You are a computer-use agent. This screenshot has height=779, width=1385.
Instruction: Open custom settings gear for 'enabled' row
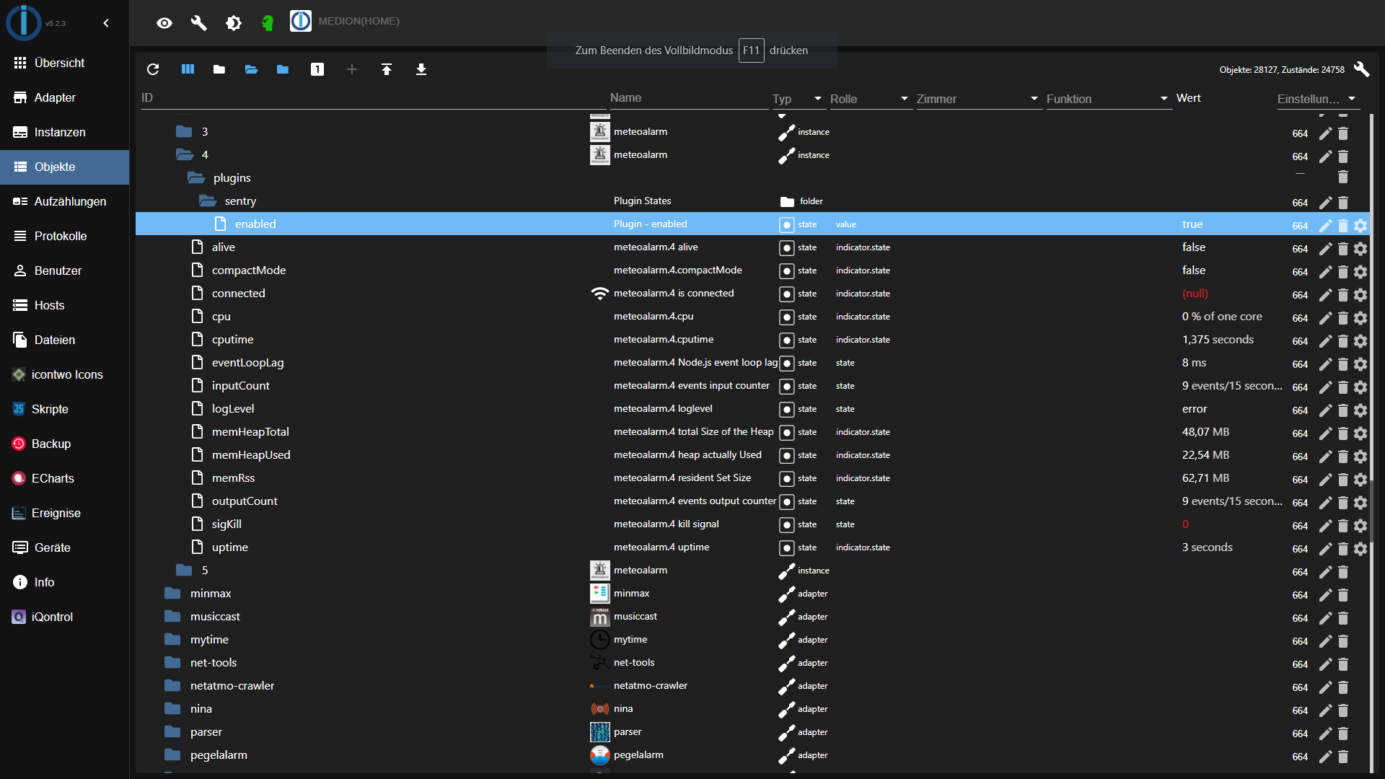1360,226
